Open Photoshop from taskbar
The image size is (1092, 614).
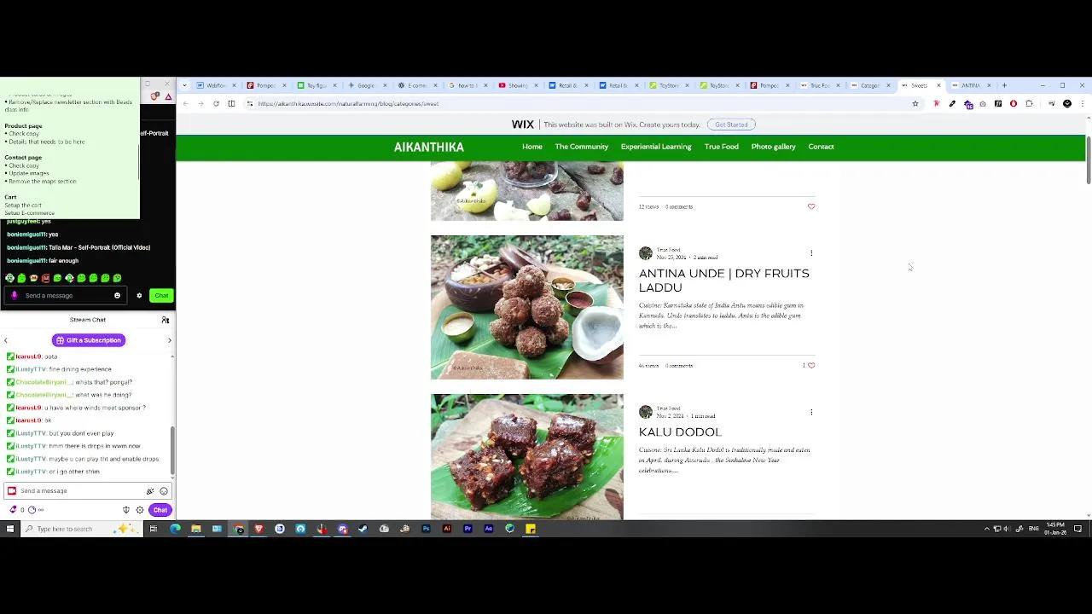coord(426,529)
